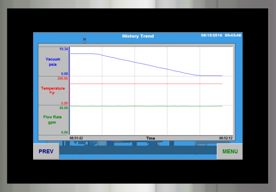Click the blue vacuum trend line

[x=147, y=64]
